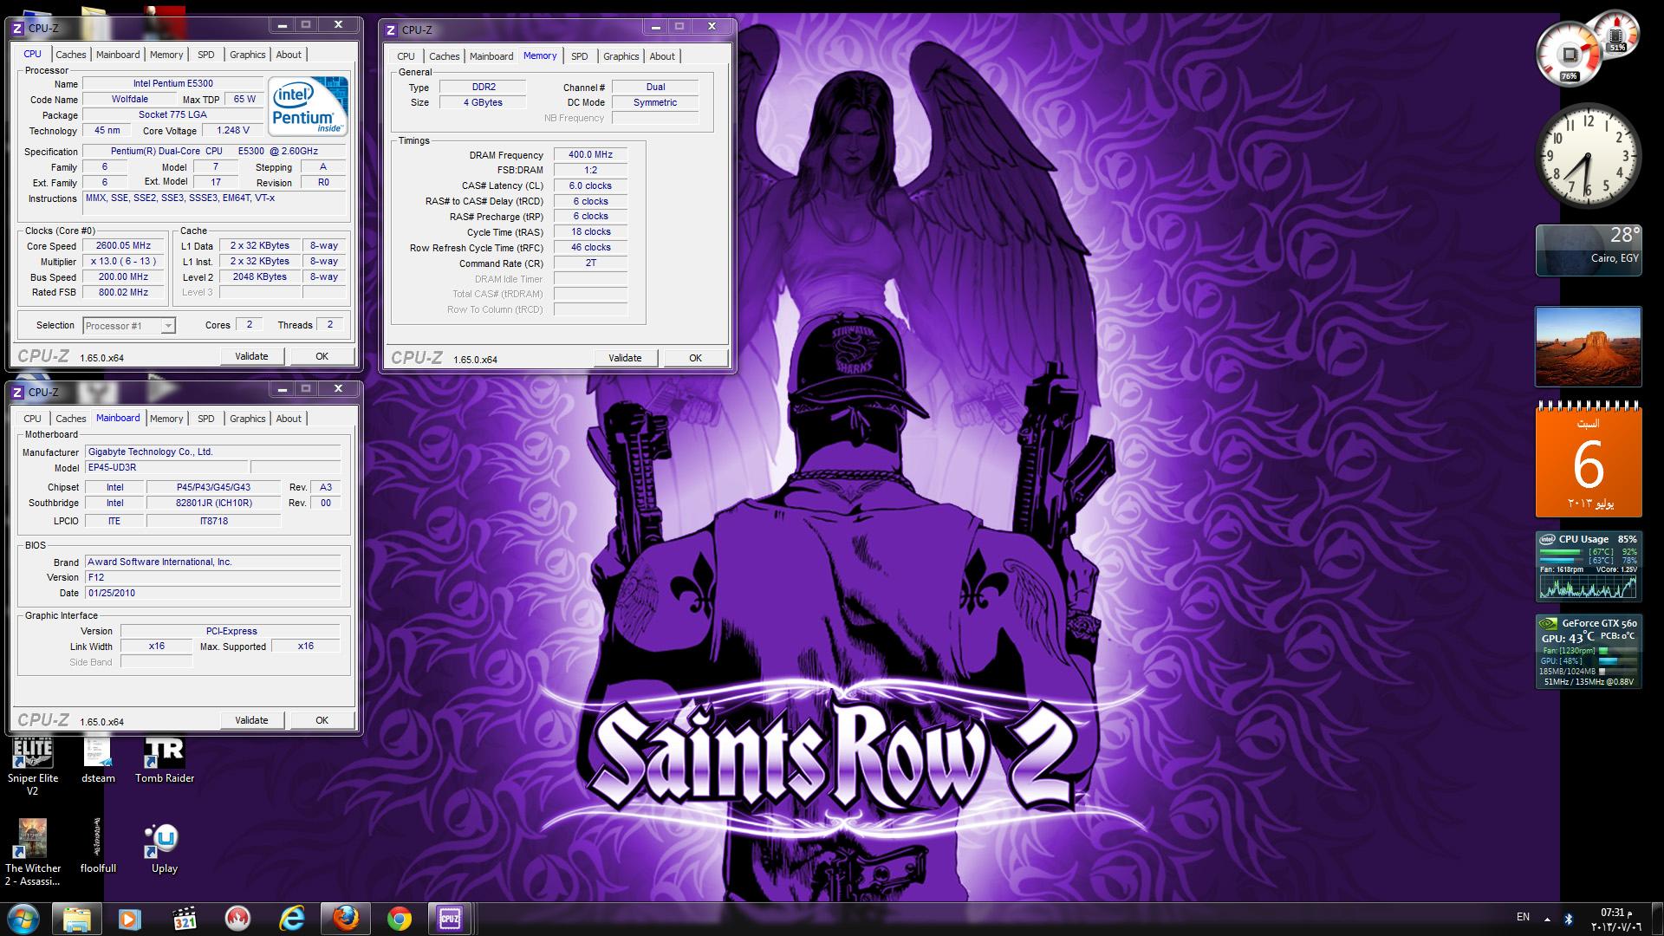Open the Processor #1 selection dropdown
The image size is (1664, 936).
pos(129,326)
